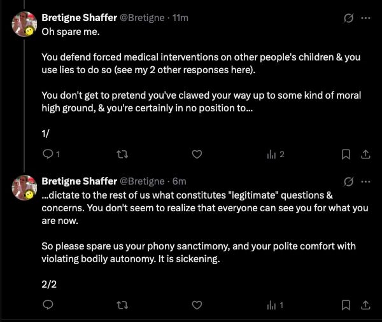382x322 pixels.
Task: Open Bretigne Shaffer's avatar on first tweet
Action: click(24, 24)
